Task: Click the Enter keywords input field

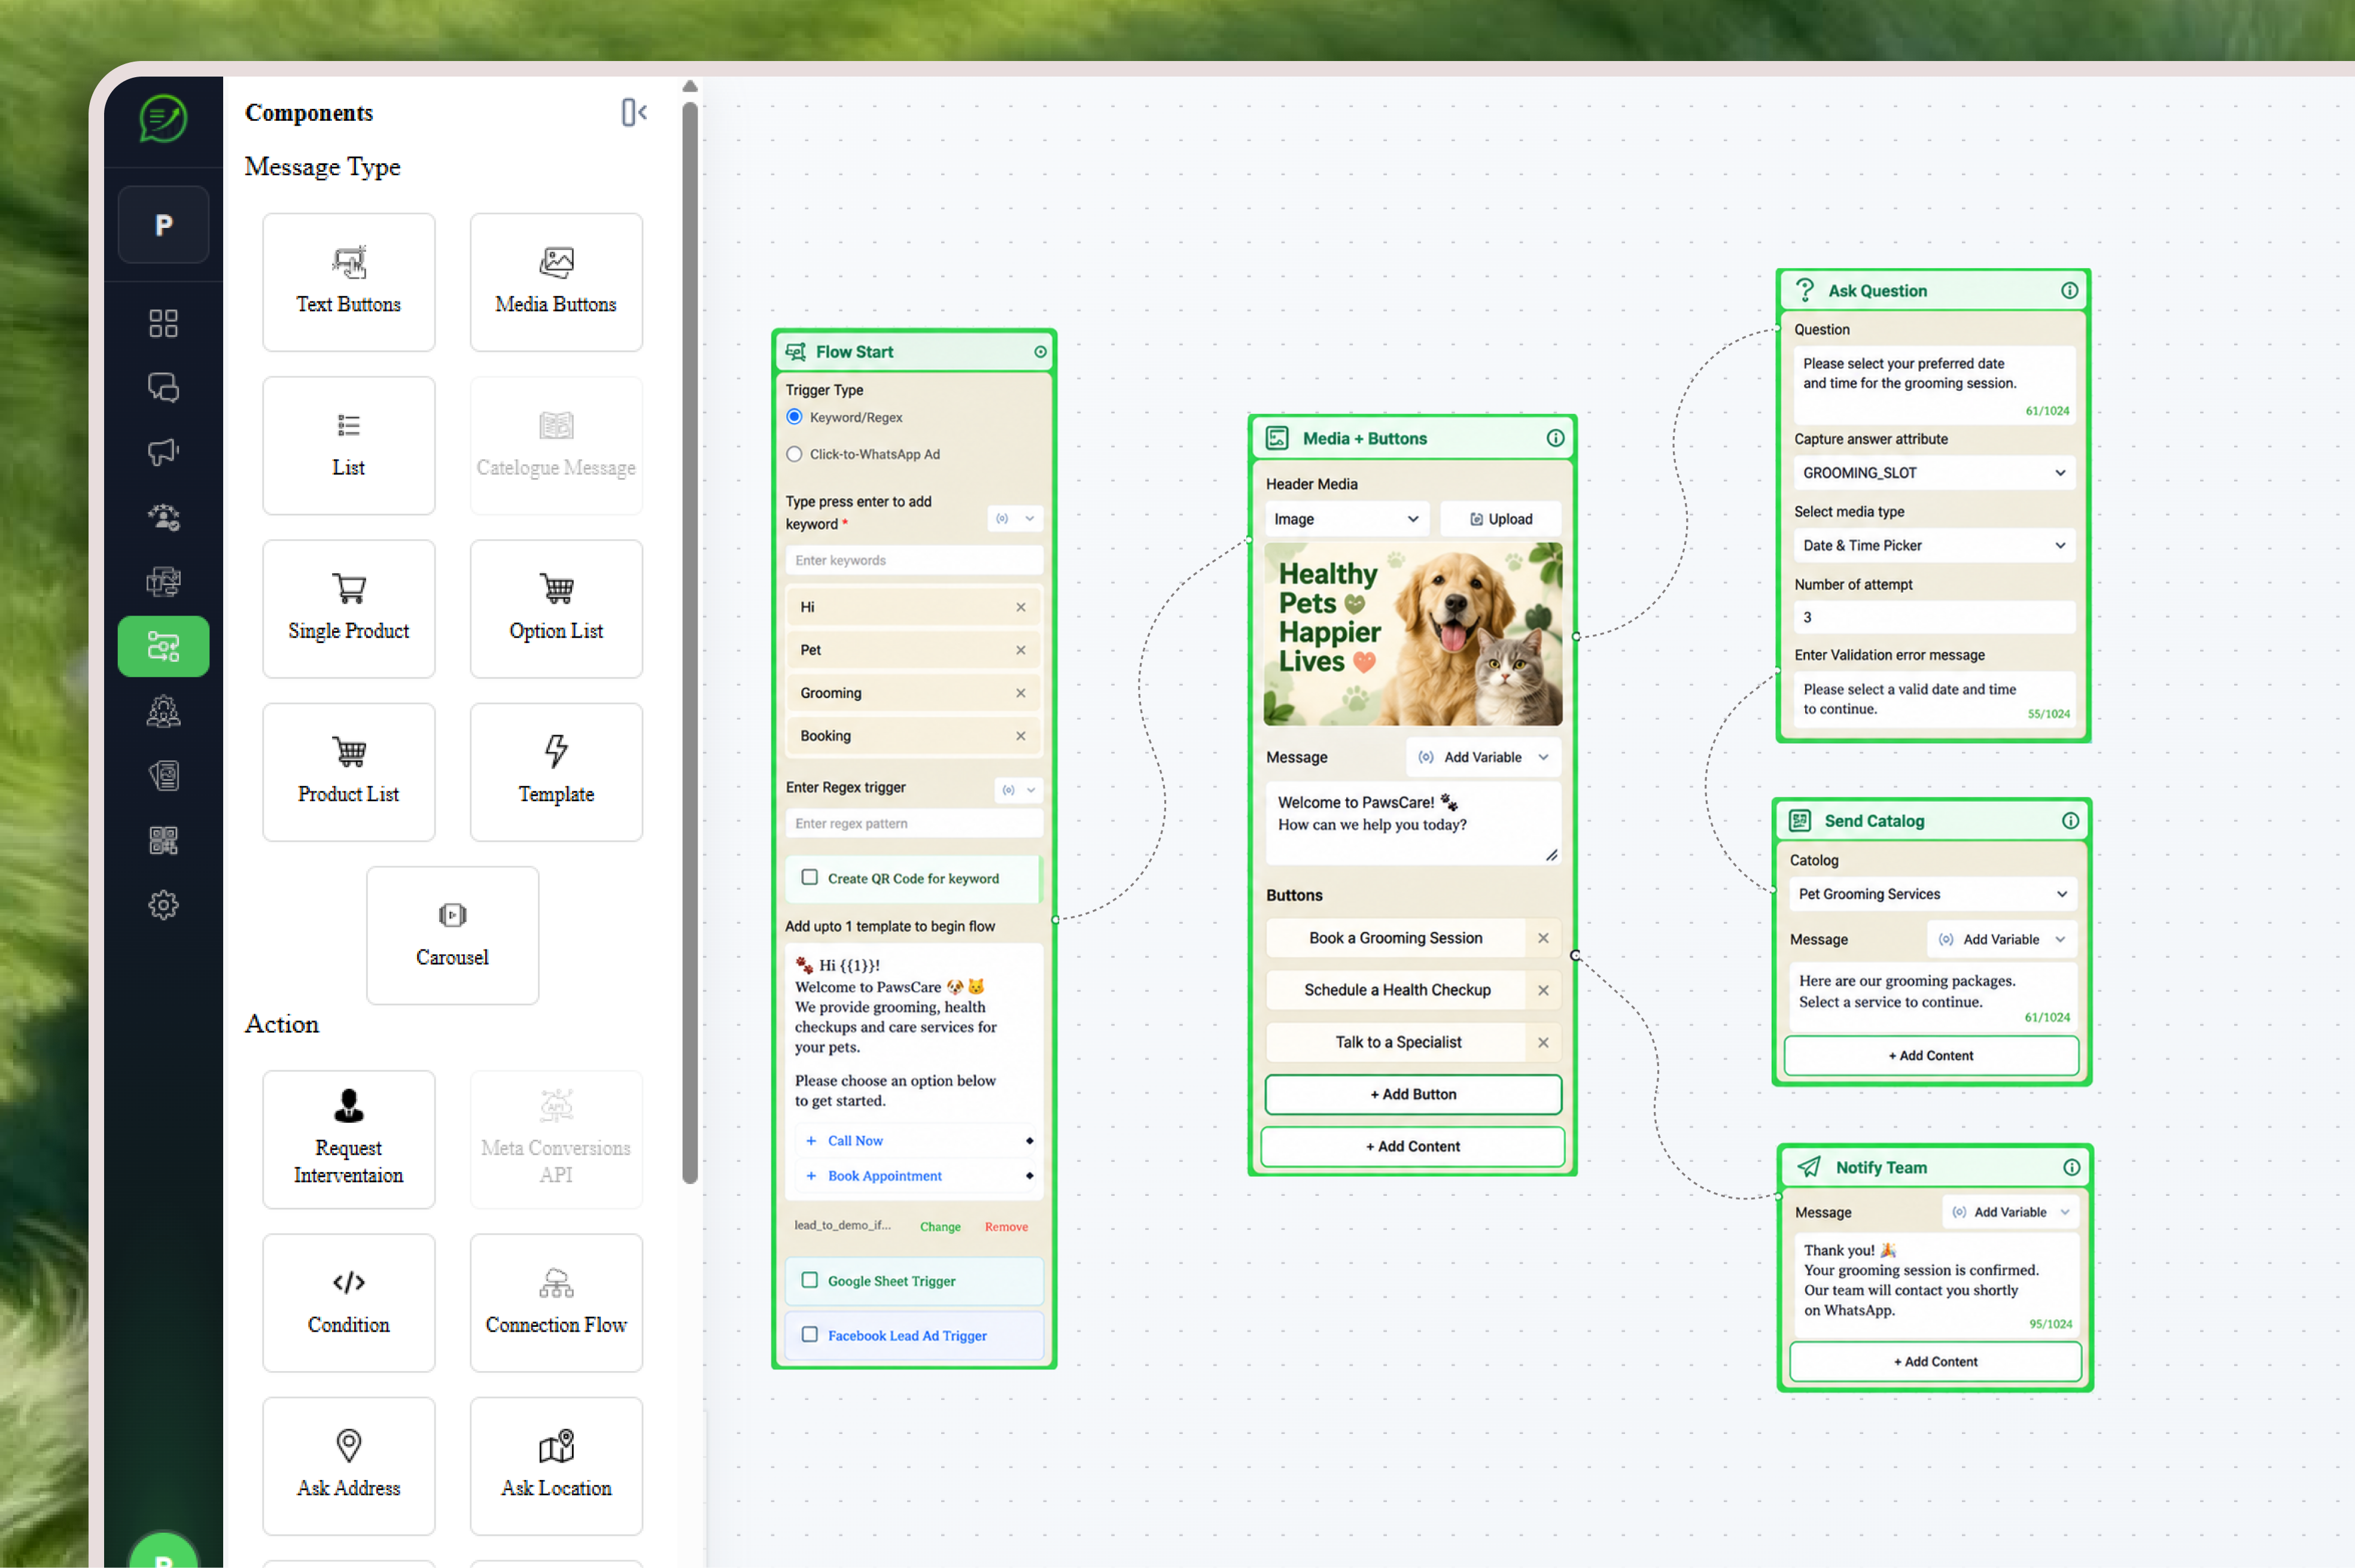Action: coord(914,560)
